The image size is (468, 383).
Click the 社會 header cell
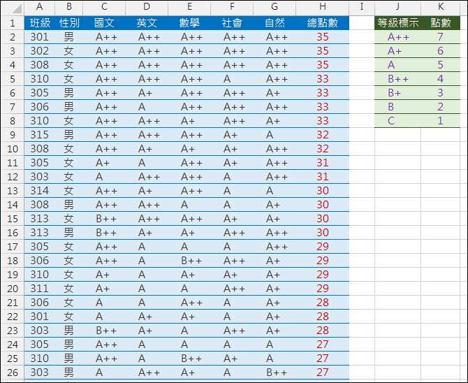coord(232,23)
